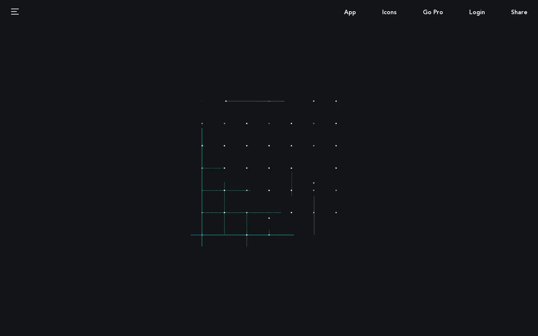Screen dimensions: 538x336
Task: Open the App page
Action: (x=350, y=12)
